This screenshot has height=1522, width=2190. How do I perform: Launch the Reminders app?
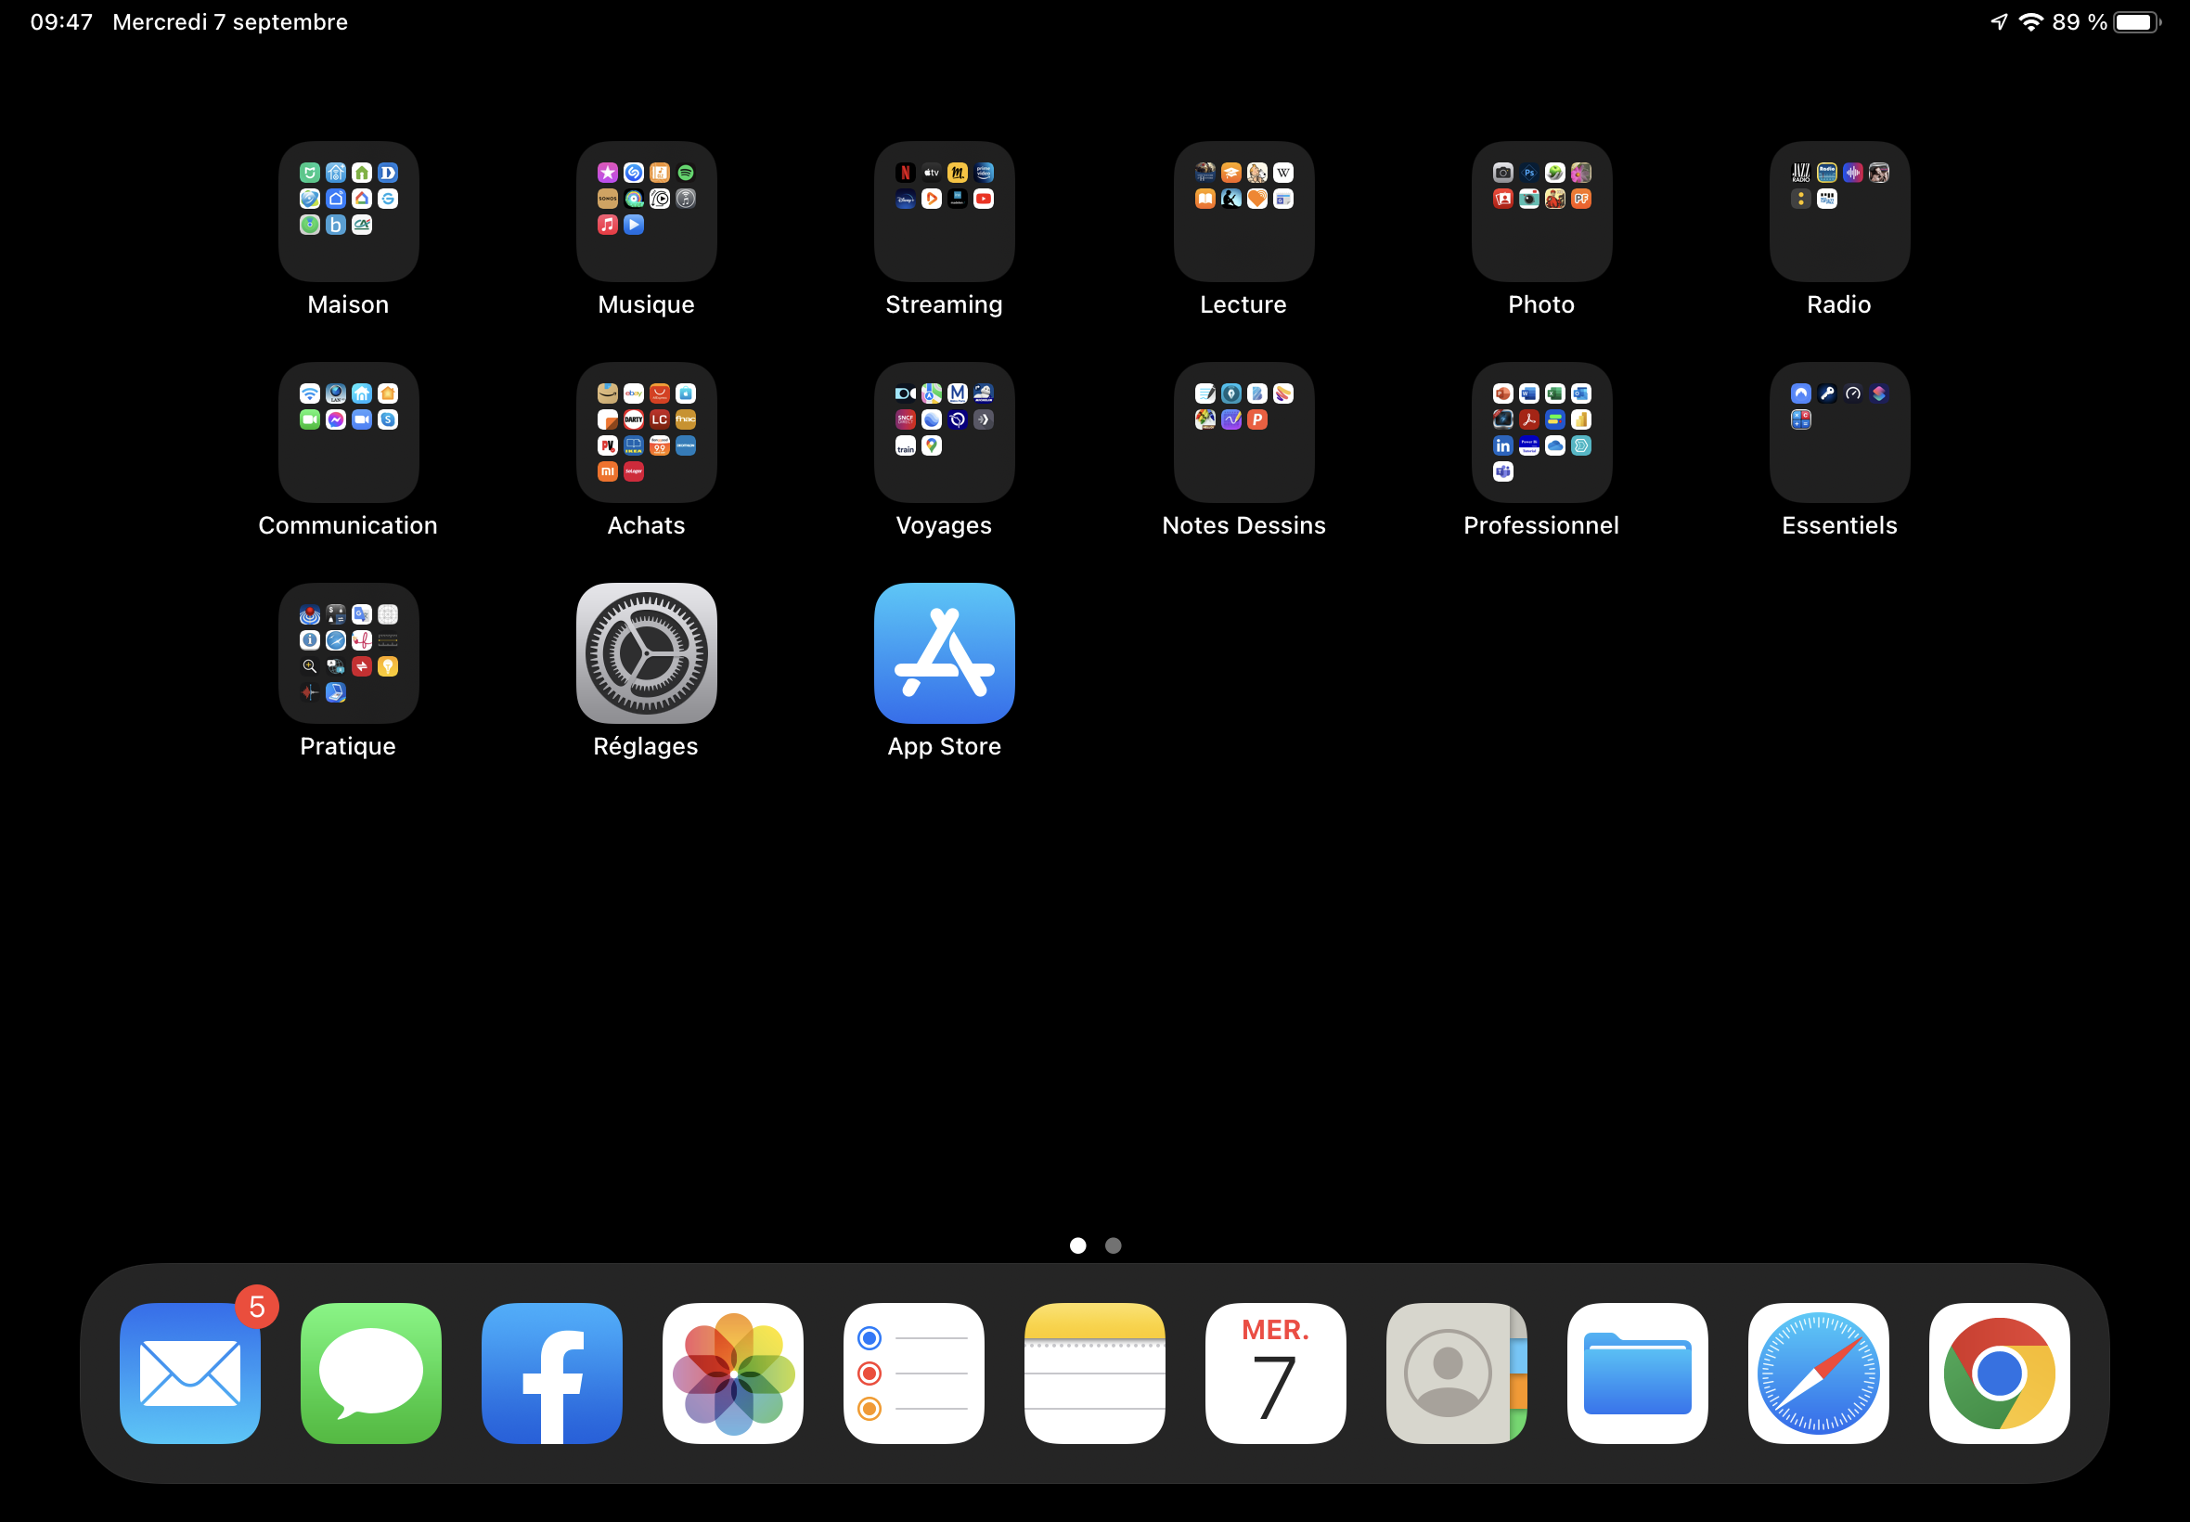tap(913, 1373)
